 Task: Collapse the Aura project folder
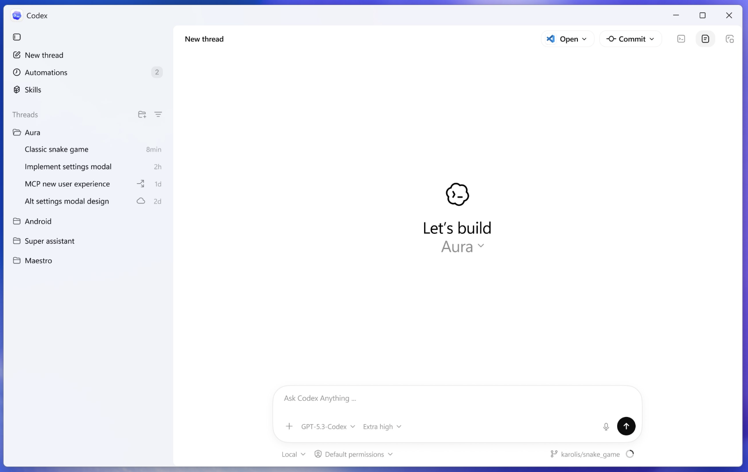coord(32,133)
